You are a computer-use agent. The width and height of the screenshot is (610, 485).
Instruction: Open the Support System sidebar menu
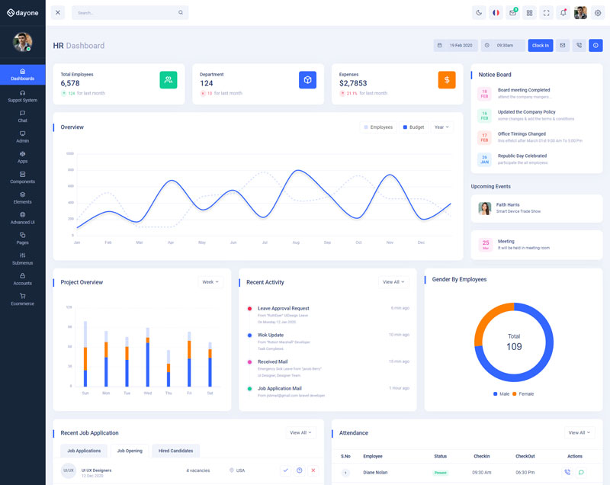23,96
